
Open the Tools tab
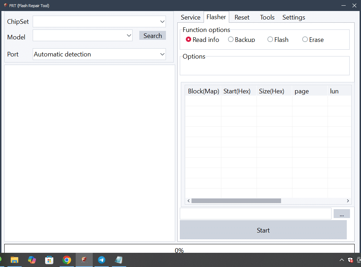tap(267, 17)
